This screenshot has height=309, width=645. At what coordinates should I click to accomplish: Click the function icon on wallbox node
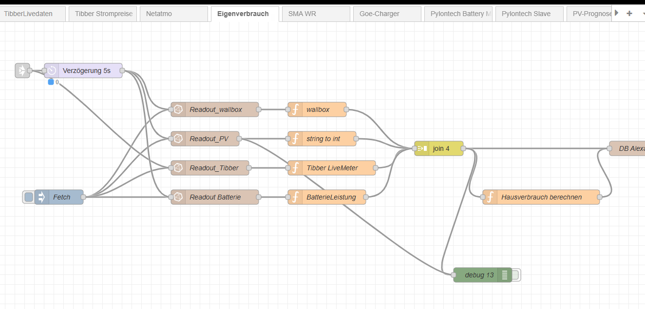coord(295,109)
